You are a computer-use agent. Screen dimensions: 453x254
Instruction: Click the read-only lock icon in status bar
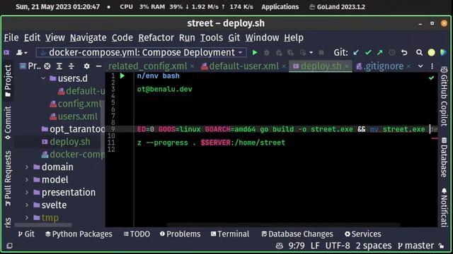441,246
